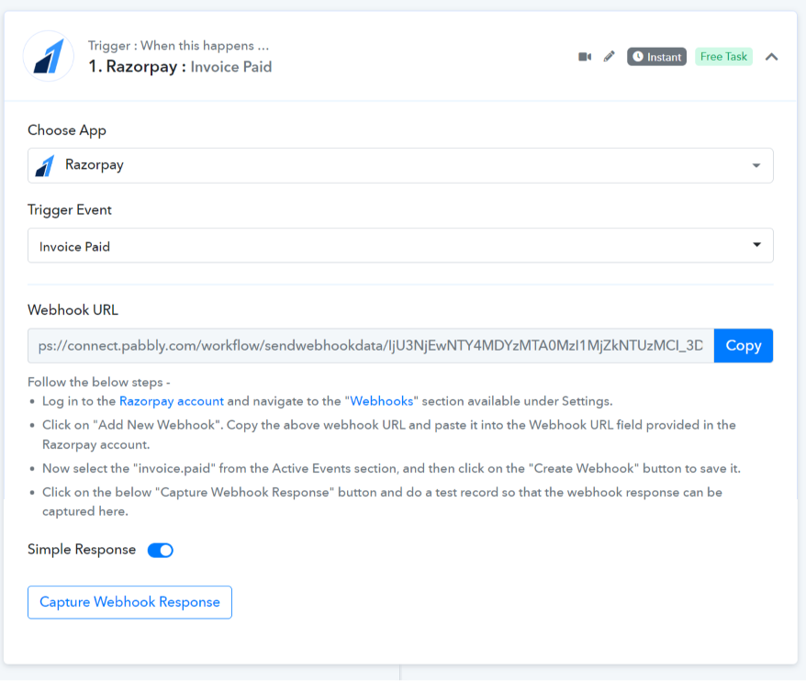Open the Choose App Razorpay dropdown
The width and height of the screenshot is (806, 681).
point(400,165)
